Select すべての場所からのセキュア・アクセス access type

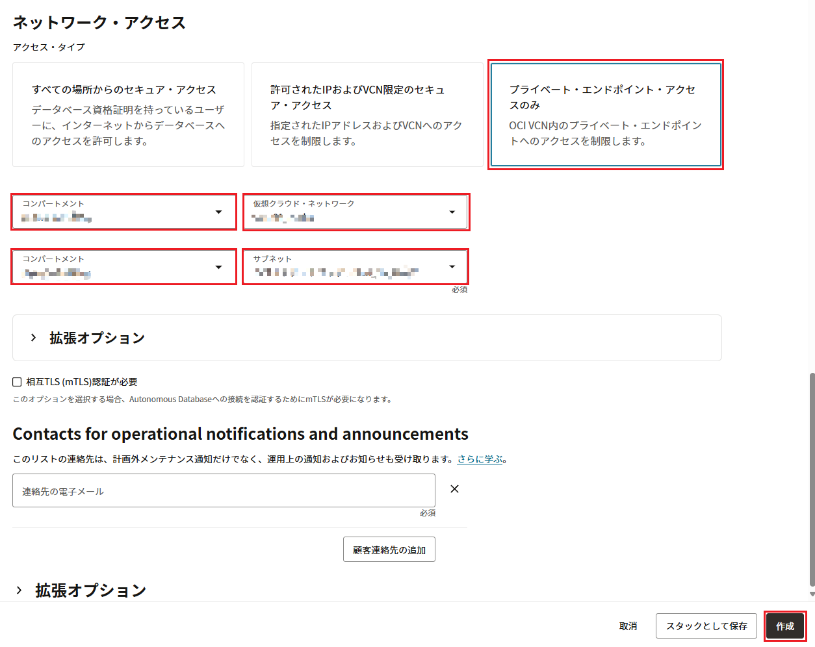pos(128,115)
